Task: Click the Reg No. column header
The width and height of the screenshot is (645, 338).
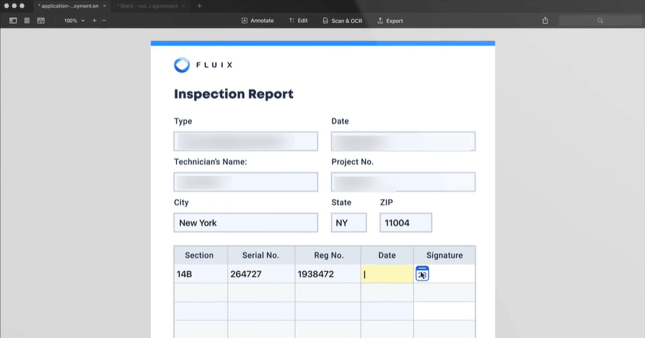Action: pos(328,255)
